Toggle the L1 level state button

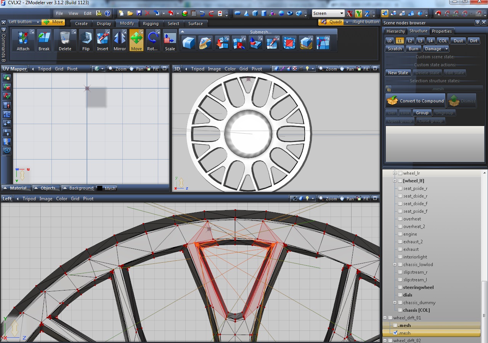(400, 41)
